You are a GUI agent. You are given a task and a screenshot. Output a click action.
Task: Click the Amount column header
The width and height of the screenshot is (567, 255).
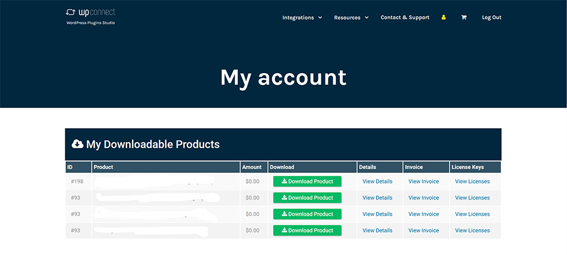pos(254,167)
